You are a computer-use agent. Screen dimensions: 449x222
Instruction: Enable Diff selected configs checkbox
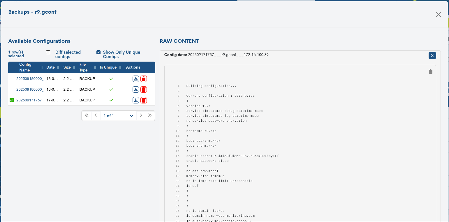(48, 52)
